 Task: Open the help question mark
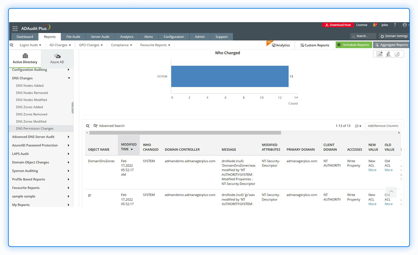point(395,25)
